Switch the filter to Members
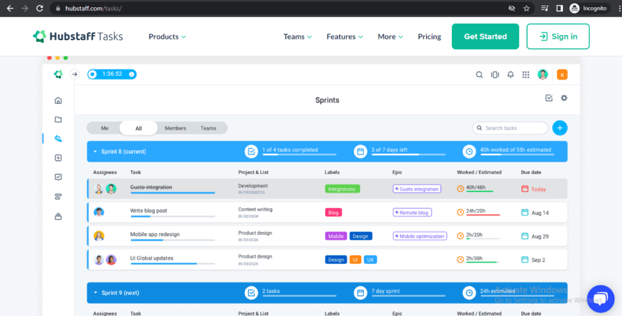The width and height of the screenshot is (622, 316). (176, 128)
